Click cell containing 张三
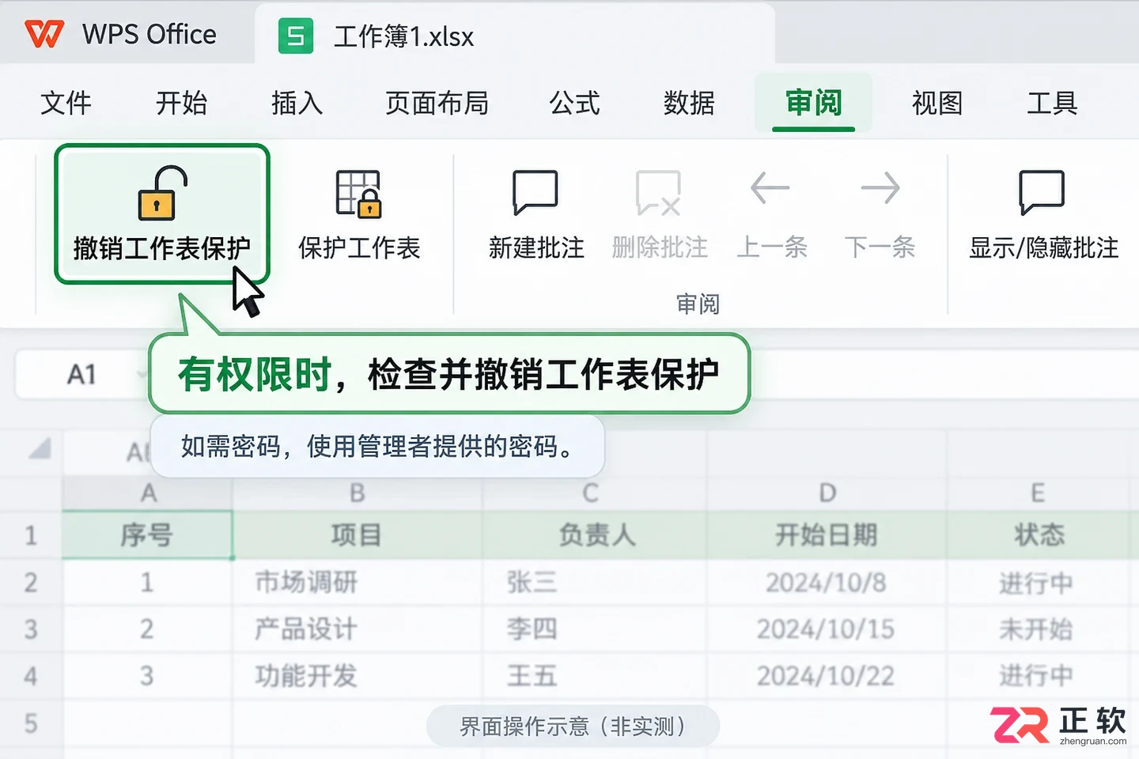Viewport: 1139px width, 759px height. [x=595, y=583]
